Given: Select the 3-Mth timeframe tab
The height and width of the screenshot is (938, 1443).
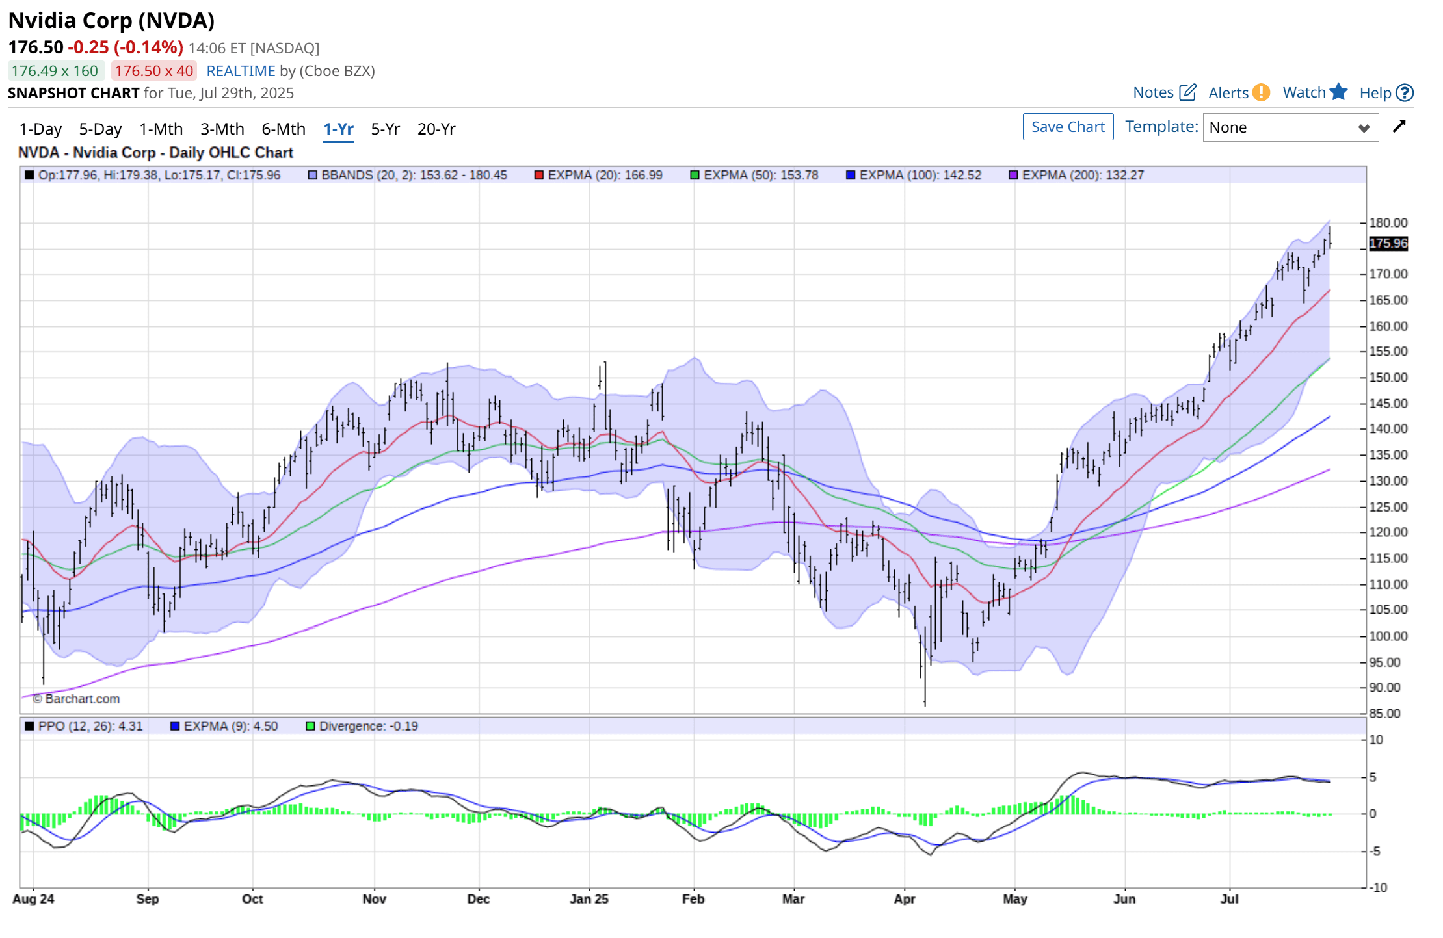Looking at the screenshot, I should [222, 129].
